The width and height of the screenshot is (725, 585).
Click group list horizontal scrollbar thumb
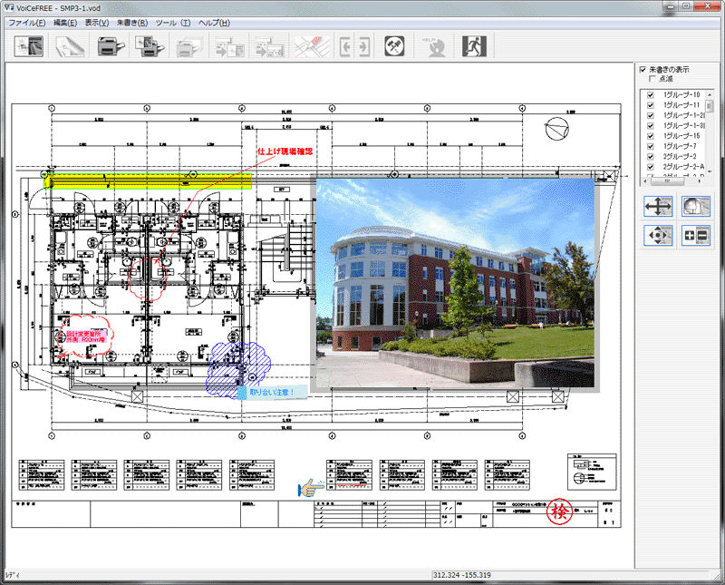668,180
